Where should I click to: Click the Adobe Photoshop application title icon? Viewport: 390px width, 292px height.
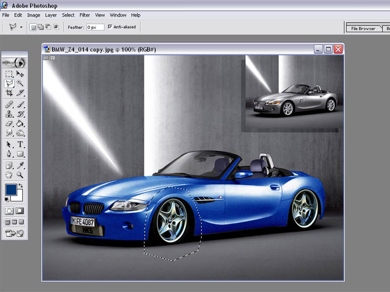click(4, 5)
